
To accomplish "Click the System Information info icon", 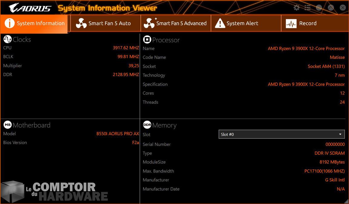I will tap(10, 23).
